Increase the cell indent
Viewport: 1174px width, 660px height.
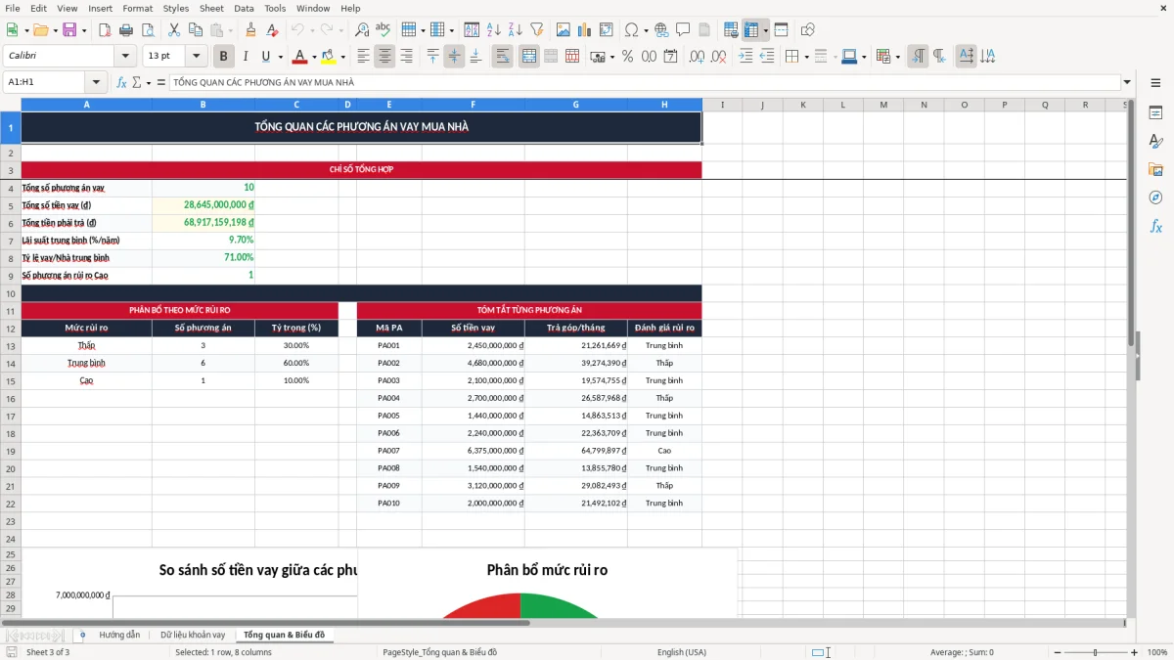point(745,57)
